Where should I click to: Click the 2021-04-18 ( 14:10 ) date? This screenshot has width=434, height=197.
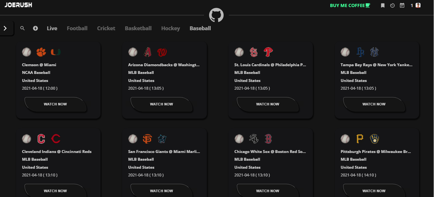pyautogui.click(x=358, y=175)
